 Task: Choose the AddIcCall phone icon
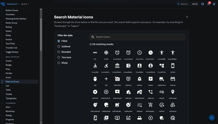(x=151, y=92)
